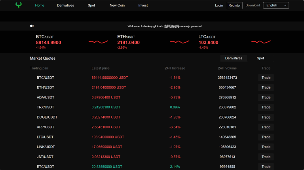This screenshot has width=304, height=170.
Task: Select the Derivatives market quotes tab
Action: click(x=234, y=58)
